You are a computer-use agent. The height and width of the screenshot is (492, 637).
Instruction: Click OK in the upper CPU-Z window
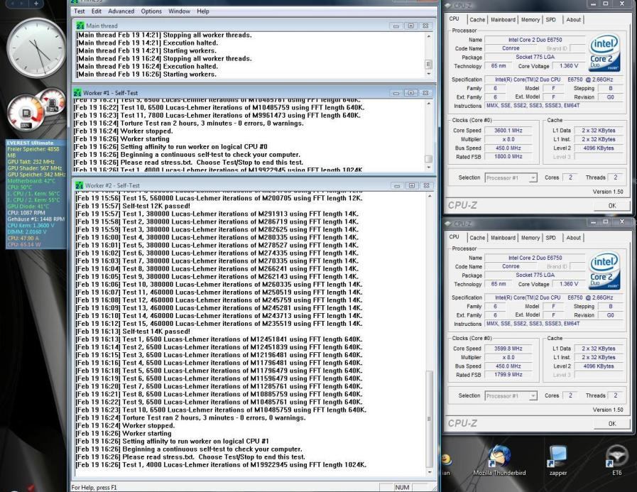pyautogui.click(x=612, y=206)
